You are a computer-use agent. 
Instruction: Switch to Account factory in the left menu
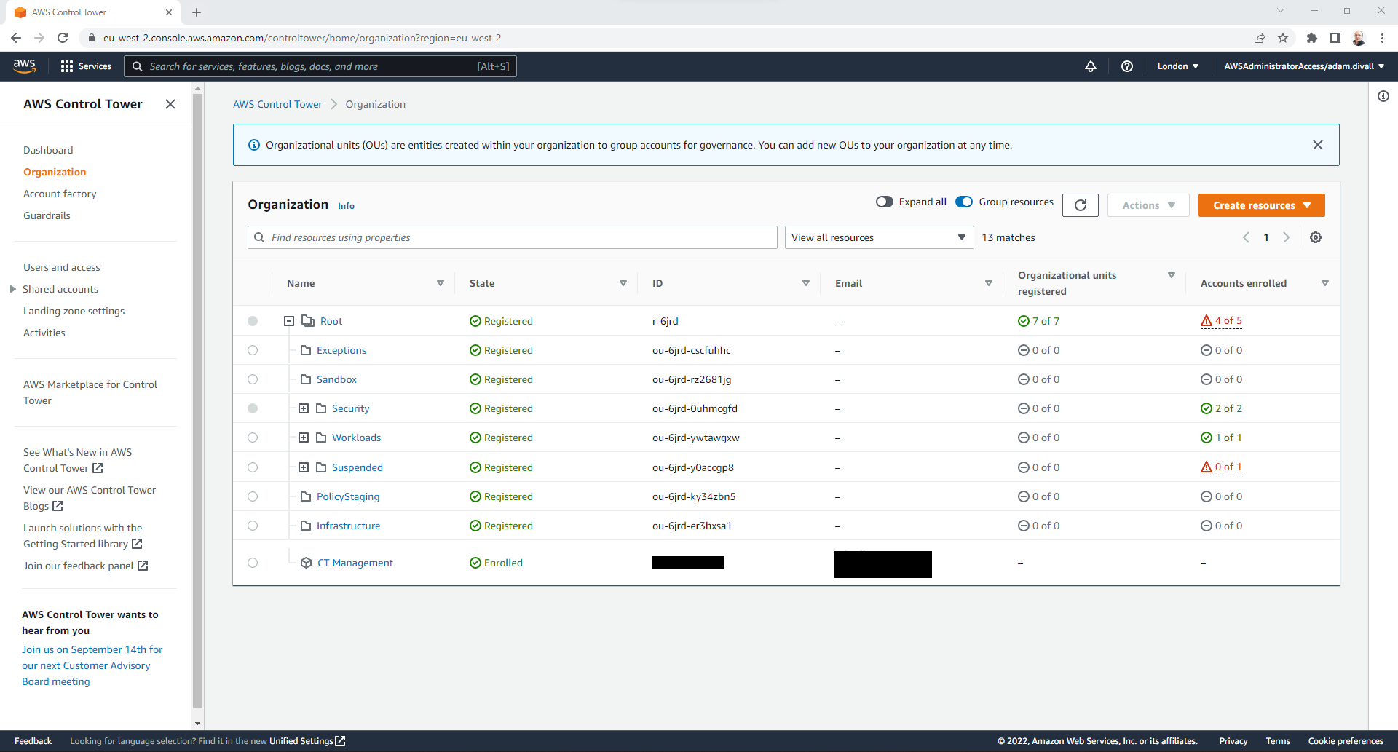point(60,194)
